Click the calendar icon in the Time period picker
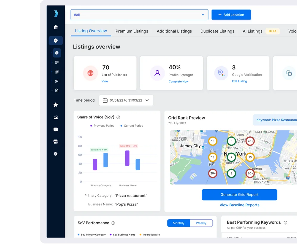Image resolution: width=297 pixels, height=244 pixels. tap(105, 100)
